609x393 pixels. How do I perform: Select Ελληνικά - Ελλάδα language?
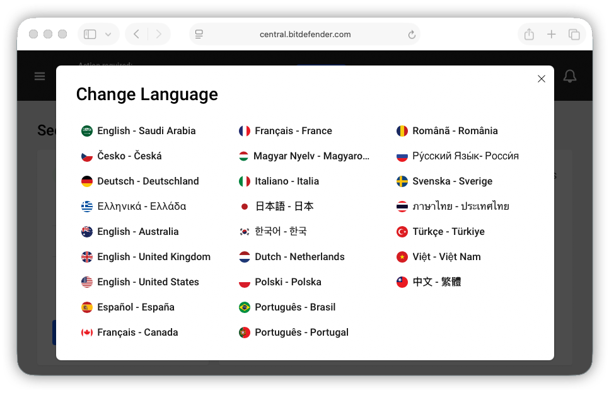[134, 207]
